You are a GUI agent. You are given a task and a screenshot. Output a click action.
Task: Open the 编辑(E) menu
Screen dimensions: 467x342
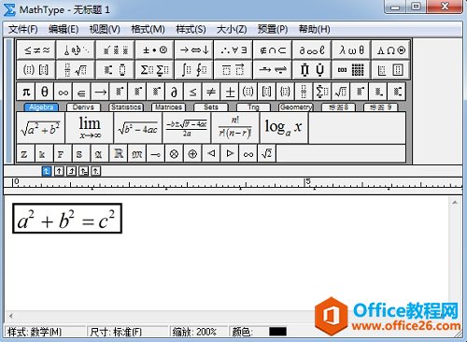[x=64, y=29]
